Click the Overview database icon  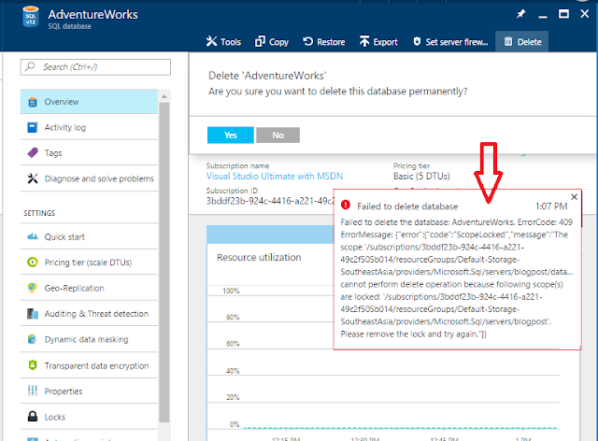(x=33, y=102)
